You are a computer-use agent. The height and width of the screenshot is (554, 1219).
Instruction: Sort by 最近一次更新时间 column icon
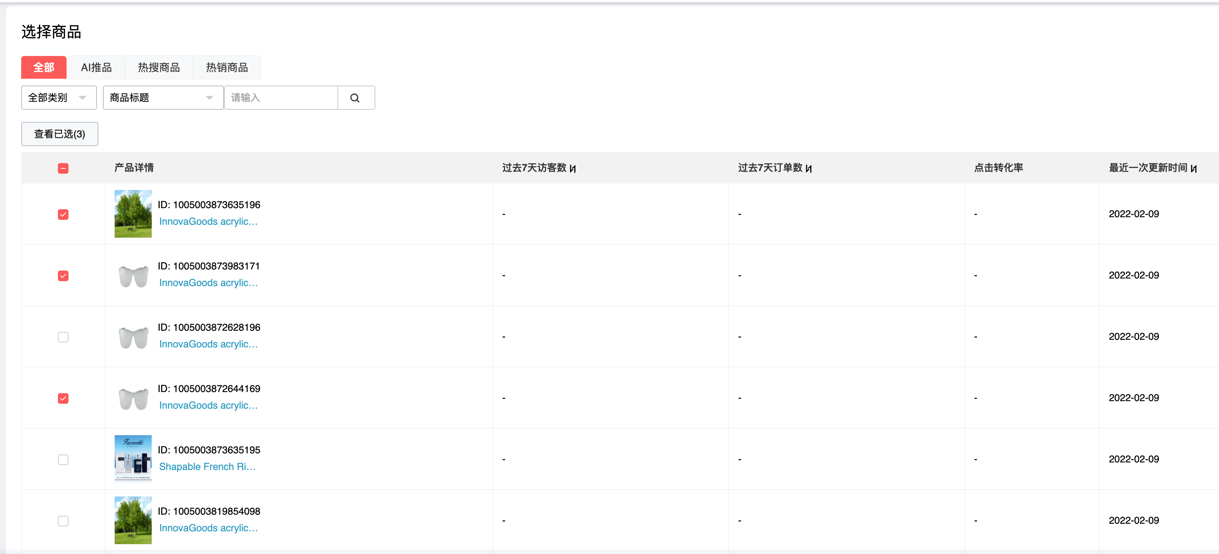coord(1193,168)
